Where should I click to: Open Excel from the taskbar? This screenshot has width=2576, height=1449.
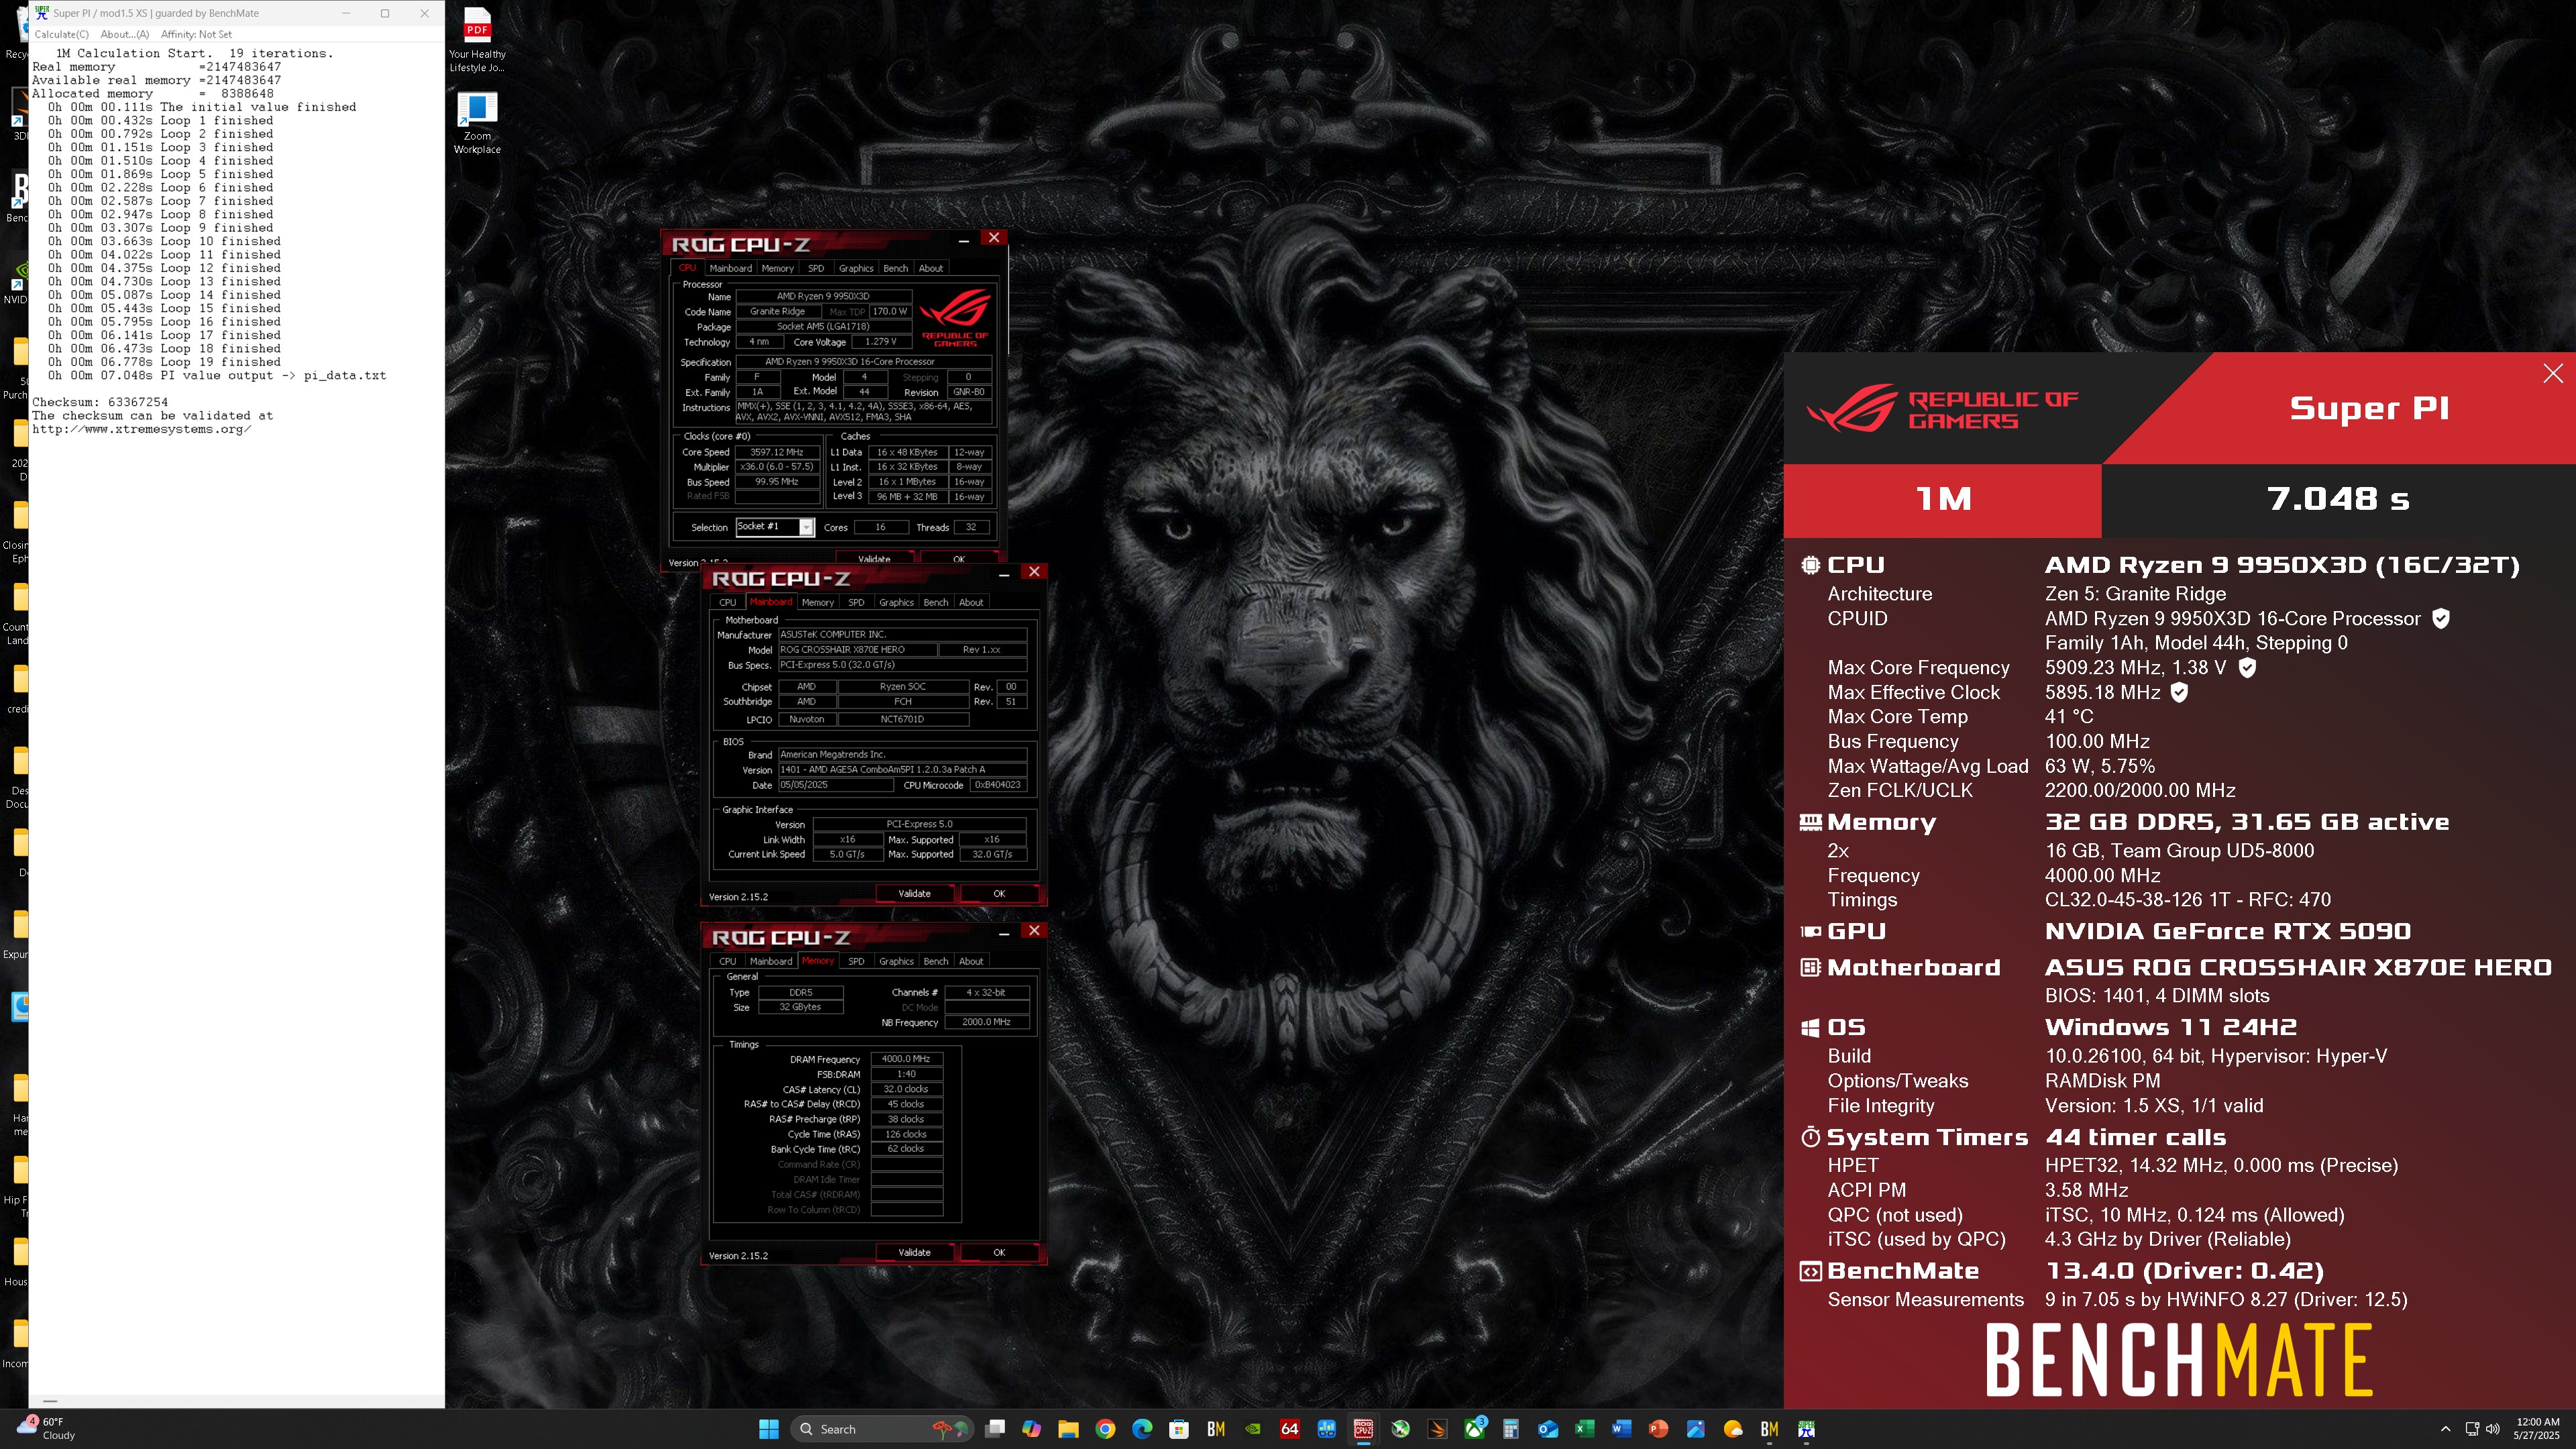[x=1585, y=1429]
